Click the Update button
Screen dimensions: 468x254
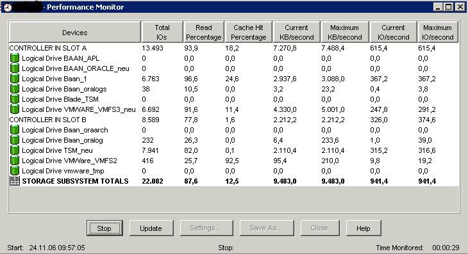pos(151,228)
